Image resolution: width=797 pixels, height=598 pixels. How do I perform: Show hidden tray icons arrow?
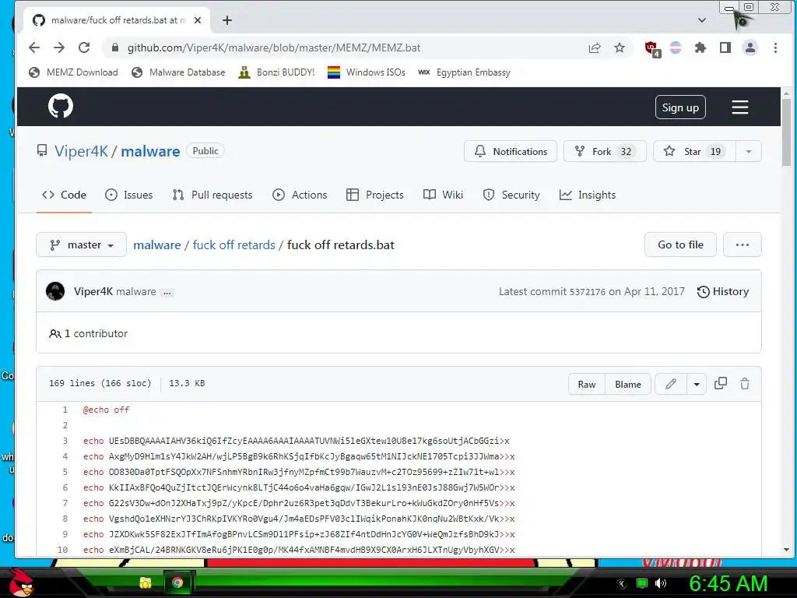click(621, 584)
